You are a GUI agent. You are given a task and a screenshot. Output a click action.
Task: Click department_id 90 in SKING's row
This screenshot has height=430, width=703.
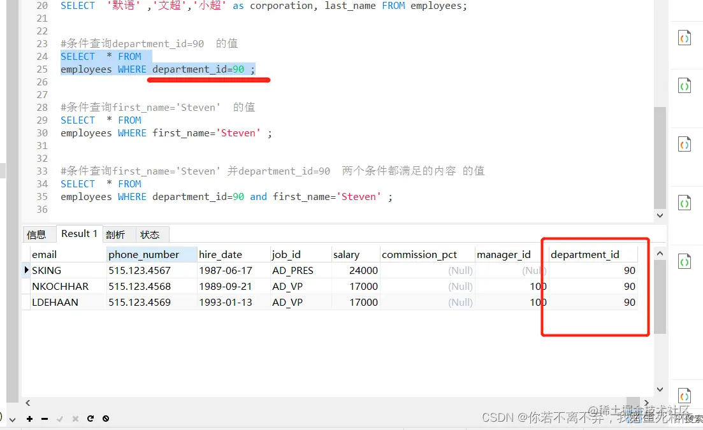[593, 271]
